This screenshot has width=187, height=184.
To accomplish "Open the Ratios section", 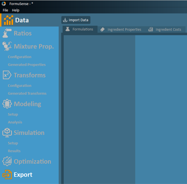I will (23, 33).
